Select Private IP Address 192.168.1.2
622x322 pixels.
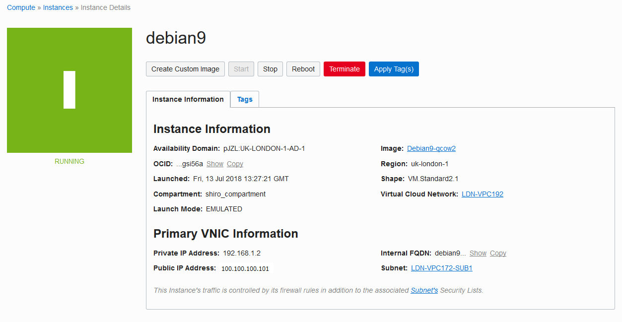[242, 253]
